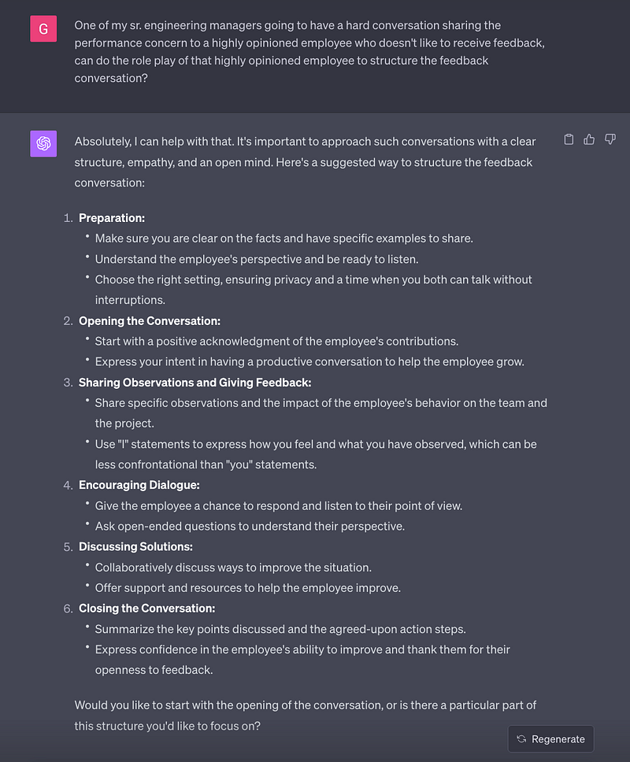Click the Preparation heading
The image size is (630, 762).
click(112, 218)
